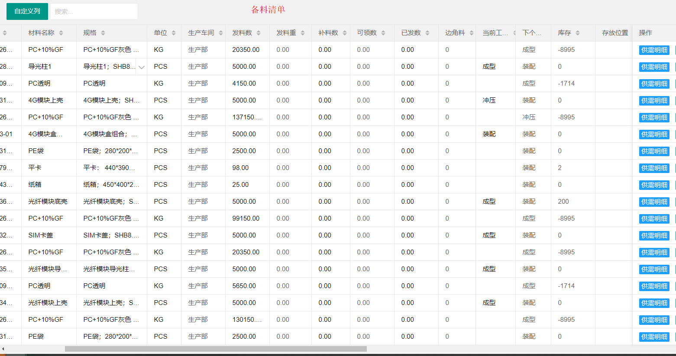The height and width of the screenshot is (356, 676).
Task: Expand the 导光柱1 规格 cell chevron
Action: 142,67
